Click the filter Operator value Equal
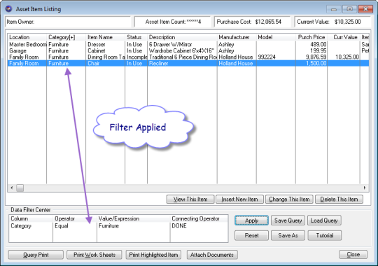This screenshot has height=266, width=378. (x=62, y=226)
